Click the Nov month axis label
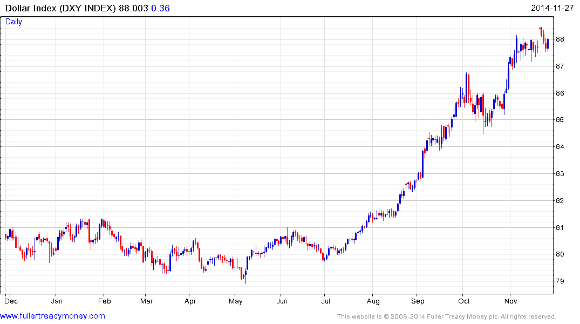The image size is (580, 324). 511,301
